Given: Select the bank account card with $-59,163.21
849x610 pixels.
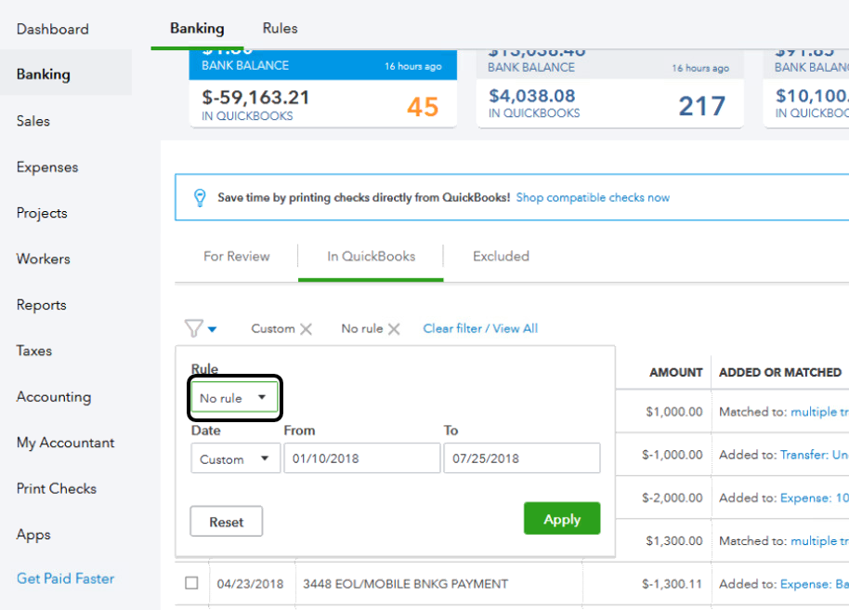Looking at the screenshot, I should point(322,89).
